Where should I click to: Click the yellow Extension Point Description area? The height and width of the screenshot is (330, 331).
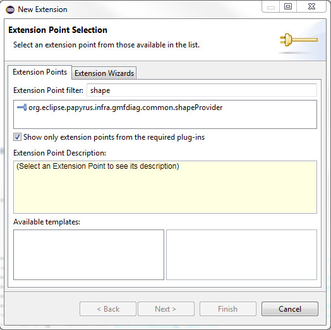tap(165, 187)
